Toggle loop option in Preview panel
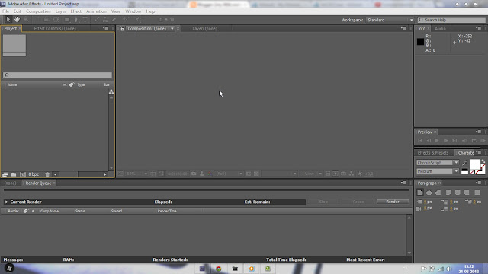Image resolution: width=488 pixels, height=274 pixels. [x=474, y=141]
